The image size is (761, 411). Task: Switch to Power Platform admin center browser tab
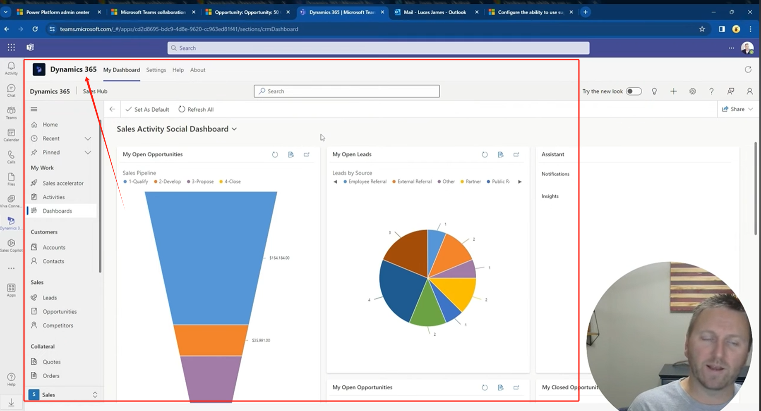pos(58,12)
